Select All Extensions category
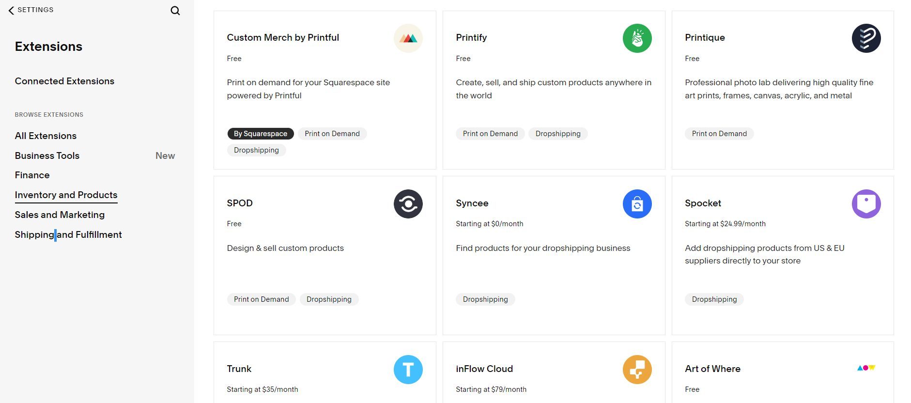The width and height of the screenshot is (911, 403). pos(46,136)
